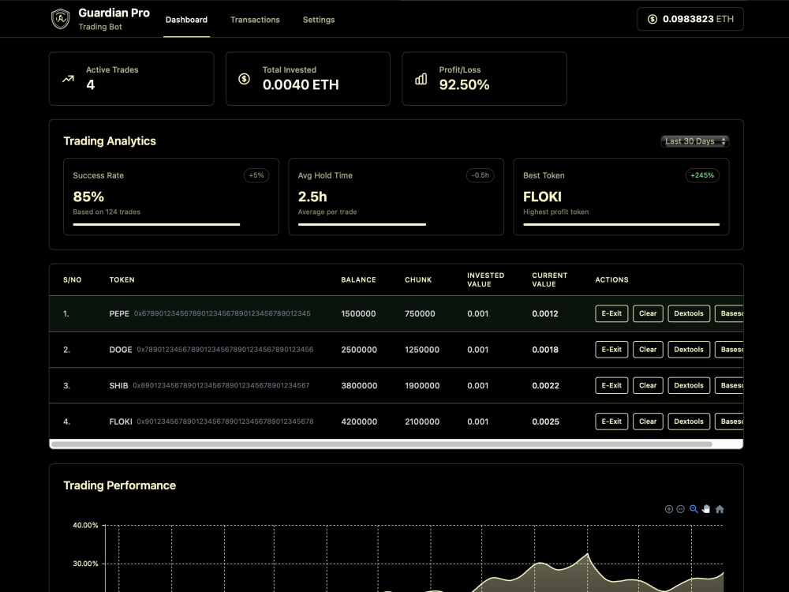This screenshot has height=592, width=789.
Task: Click the Guardian Pro shield logo
Action: pos(60,19)
